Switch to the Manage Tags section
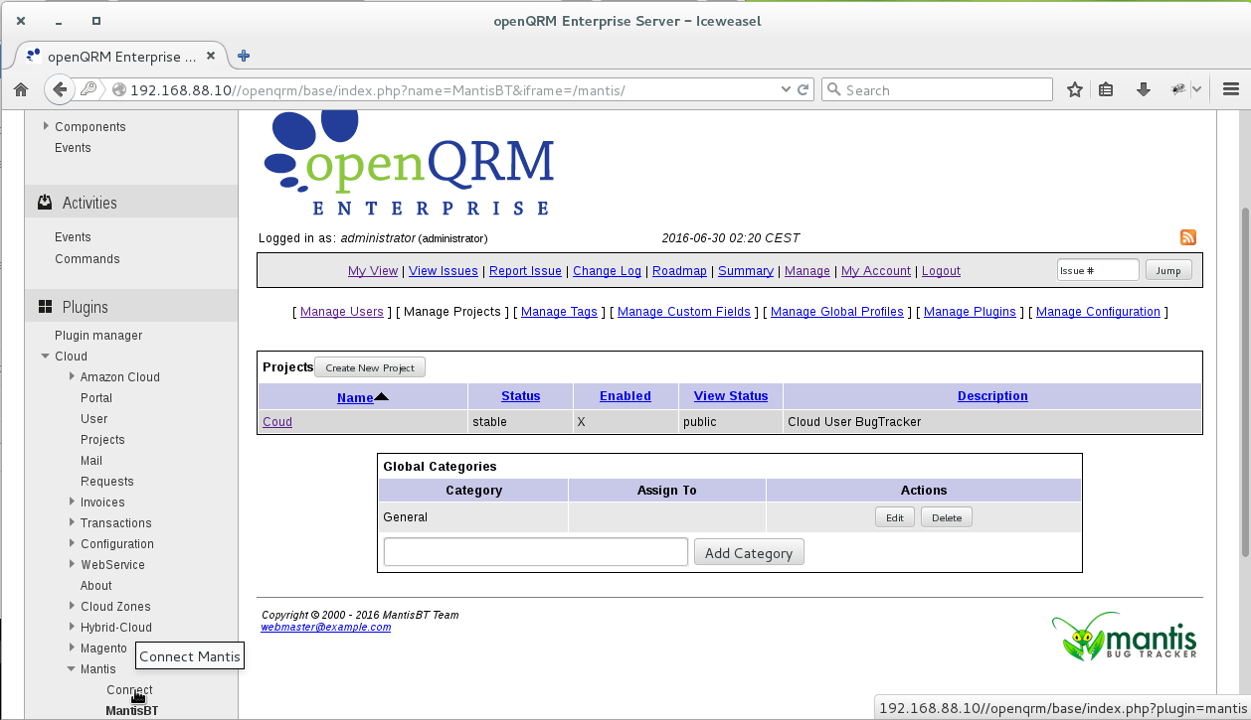Viewport: 1251px width, 720px height. tap(560, 312)
